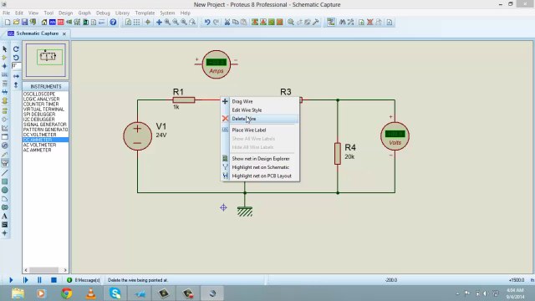Go to the Home Page icon

click(x=44, y=23)
